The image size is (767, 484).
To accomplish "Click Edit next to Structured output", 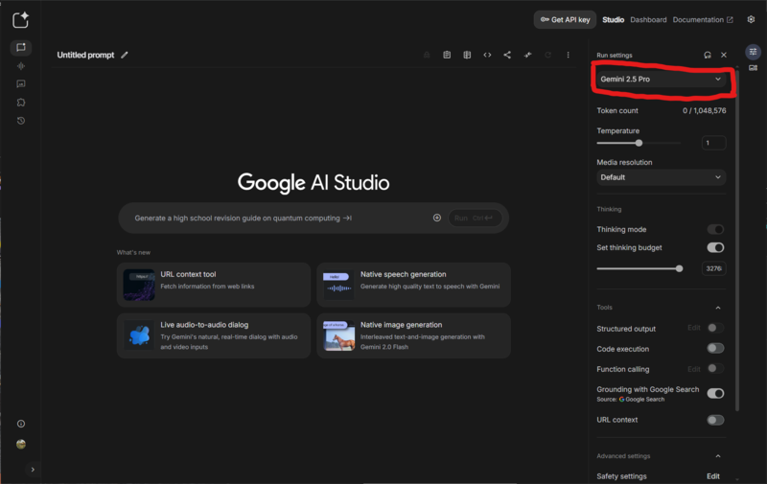I will pos(693,328).
